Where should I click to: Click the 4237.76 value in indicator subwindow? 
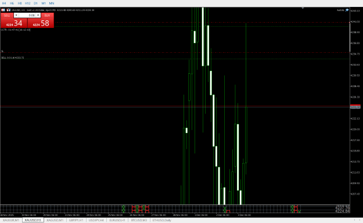342,207
